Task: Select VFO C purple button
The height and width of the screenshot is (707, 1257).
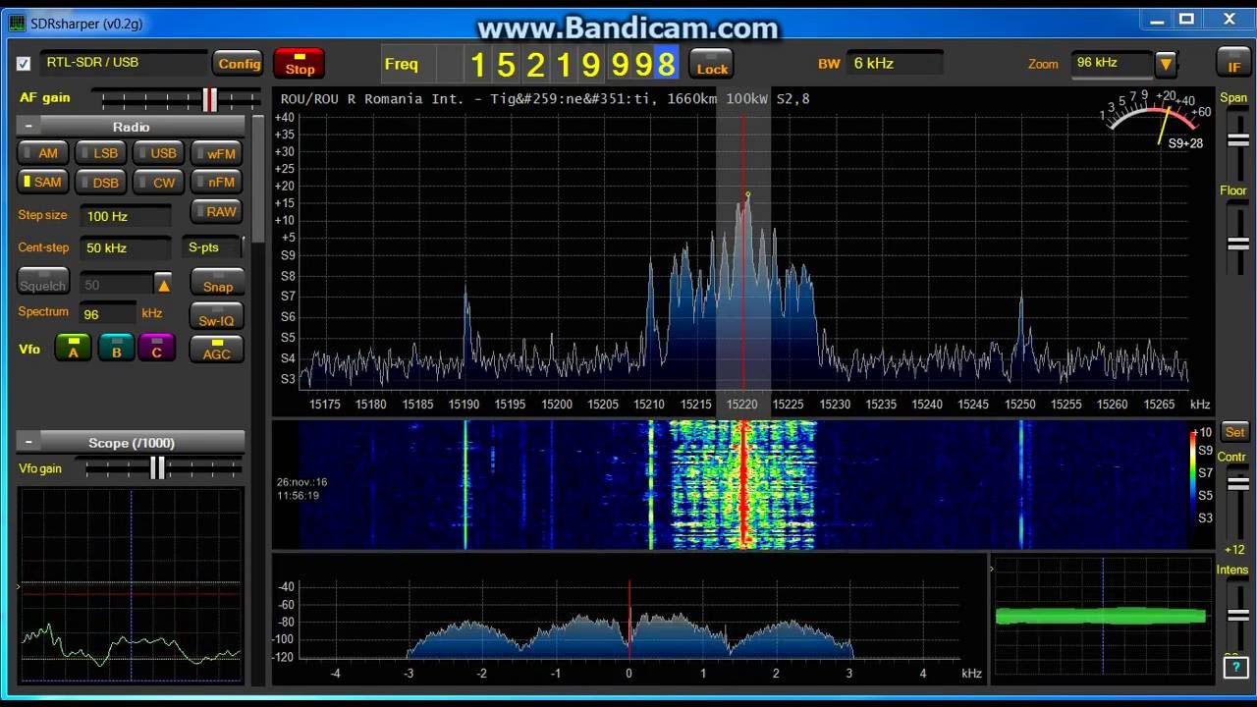Action: (157, 348)
